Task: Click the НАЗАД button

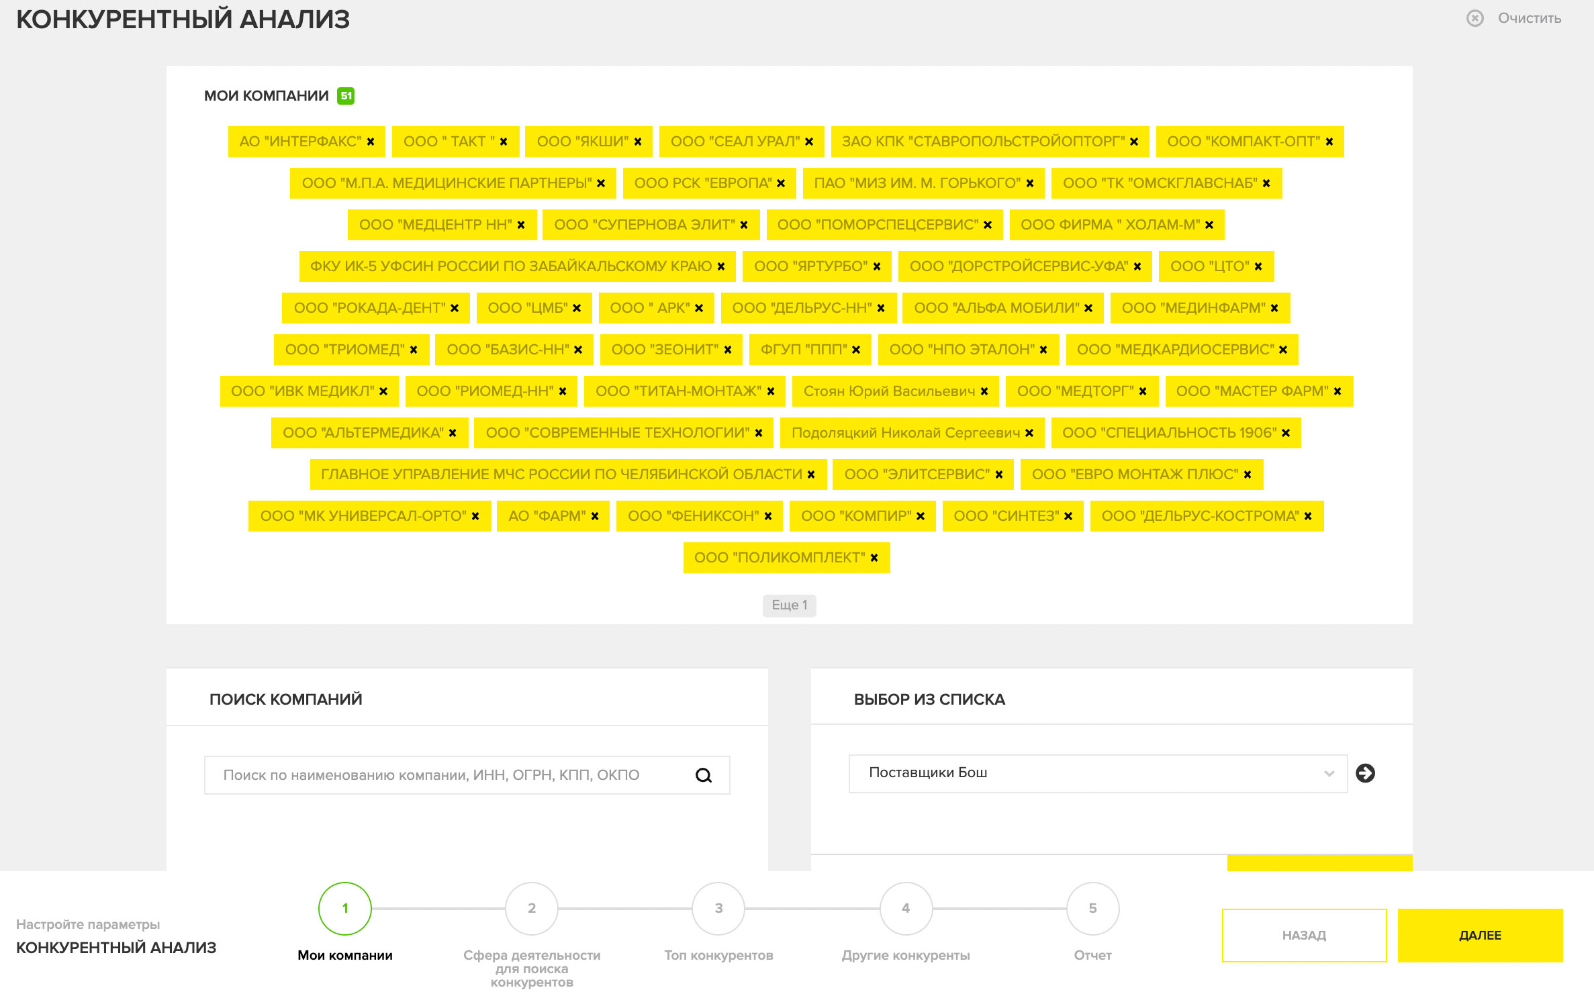Action: click(1304, 936)
